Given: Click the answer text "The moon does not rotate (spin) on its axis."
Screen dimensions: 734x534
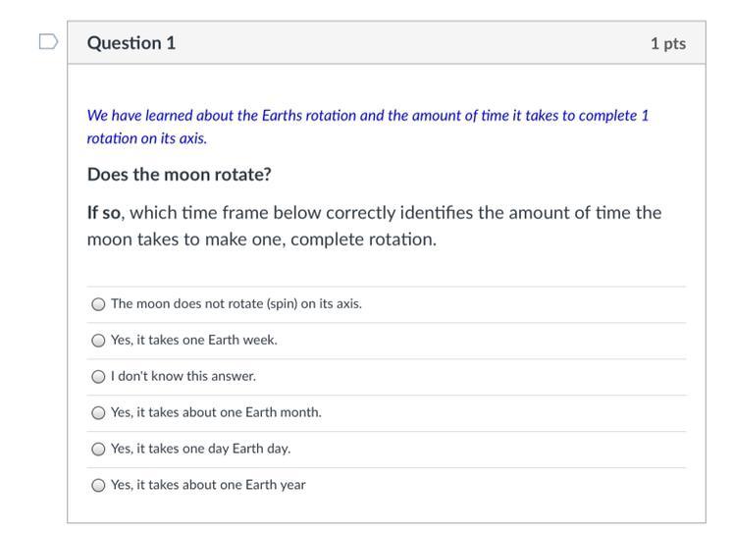Looking at the screenshot, I should [236, 304].
